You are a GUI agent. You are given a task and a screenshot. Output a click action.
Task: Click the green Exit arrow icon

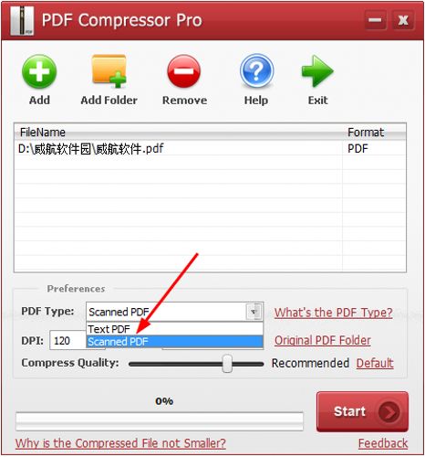pyautogui.click(x=317, y=70)
